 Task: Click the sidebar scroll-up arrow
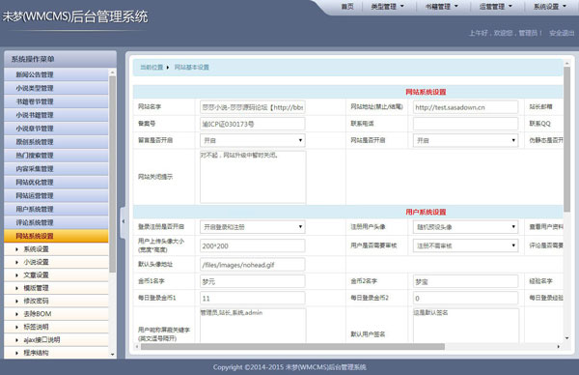[113, 72]
